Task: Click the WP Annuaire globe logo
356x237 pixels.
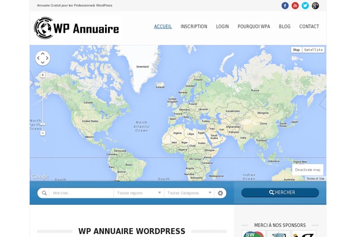Action: [x=77, y=28]
